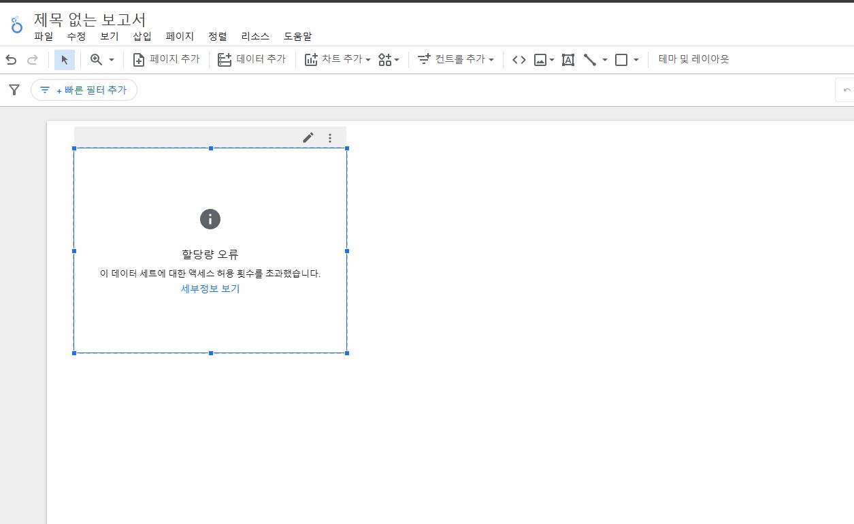Screen dimensions: 854x524
Task: Open the 컨트롤 추가 dropdown
Action: pos(455,60)
